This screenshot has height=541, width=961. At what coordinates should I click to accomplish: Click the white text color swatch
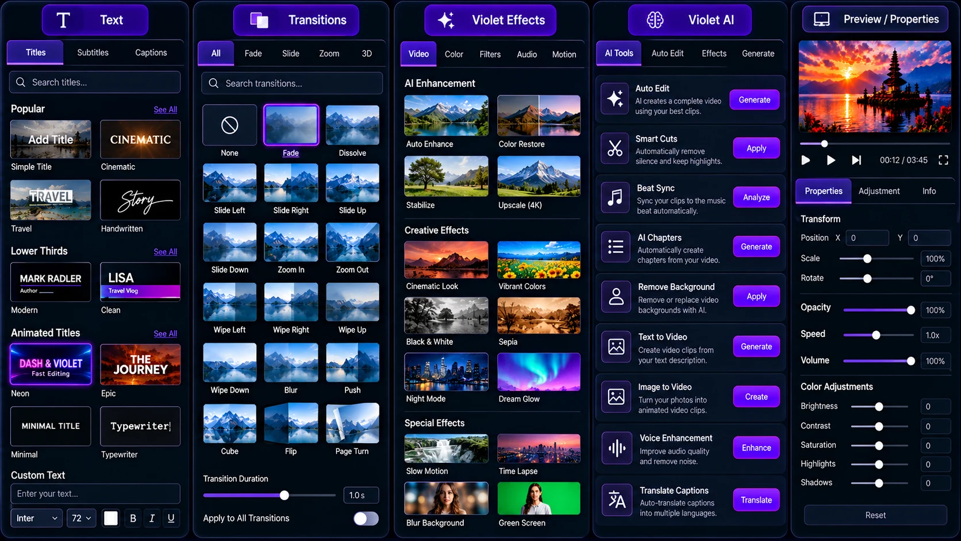(110, 518)
